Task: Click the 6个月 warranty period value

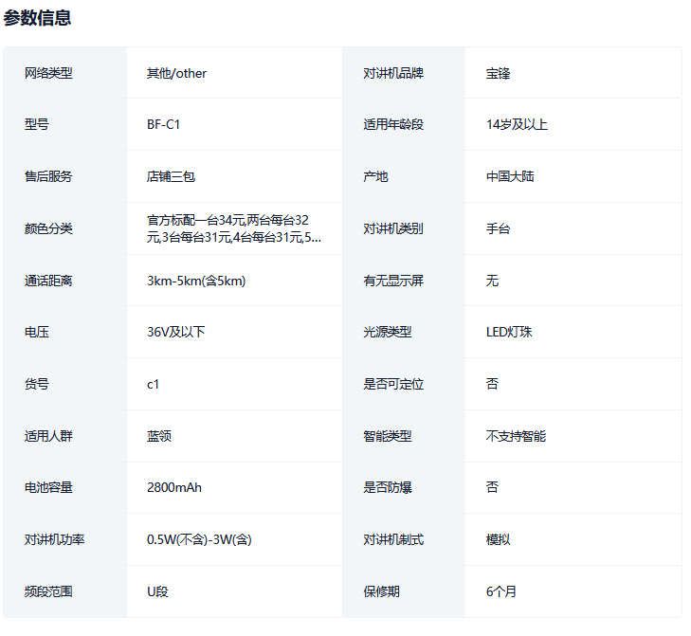Action: click(501, 591)
